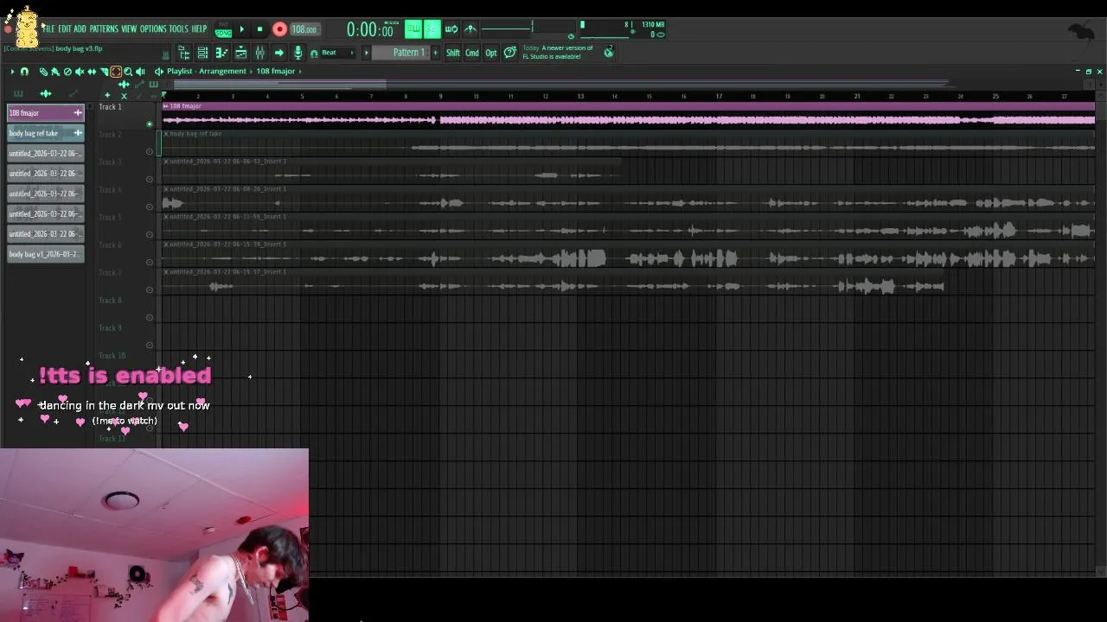Open the PATTERNS menu
The width and height of the screenshot is (1107, 622).
(104, 29)
